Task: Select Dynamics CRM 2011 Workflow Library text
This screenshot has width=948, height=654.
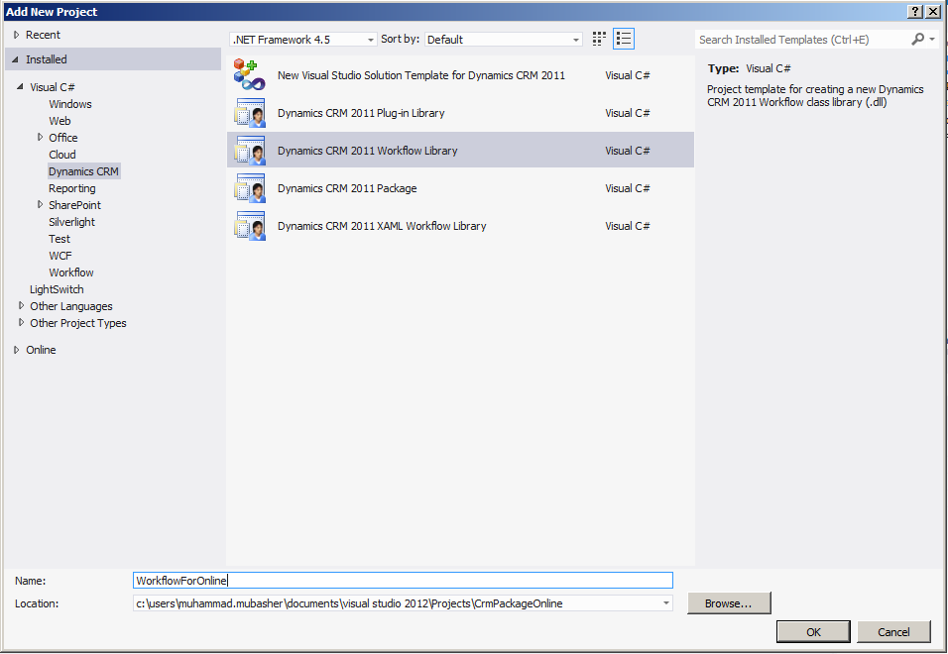Action: coord(368,151)
